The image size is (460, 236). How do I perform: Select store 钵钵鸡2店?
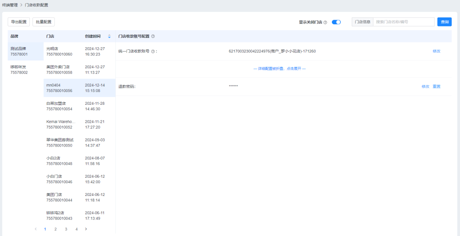click(x=80, y=216)
